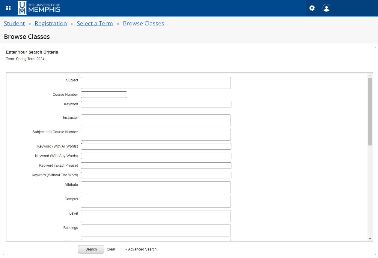The width and height of the screenshot is (378, 258).
Task: Click the Search button
Action: 91,249
